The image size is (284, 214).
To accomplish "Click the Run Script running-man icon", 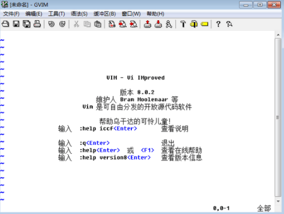I will pos(169,24).
